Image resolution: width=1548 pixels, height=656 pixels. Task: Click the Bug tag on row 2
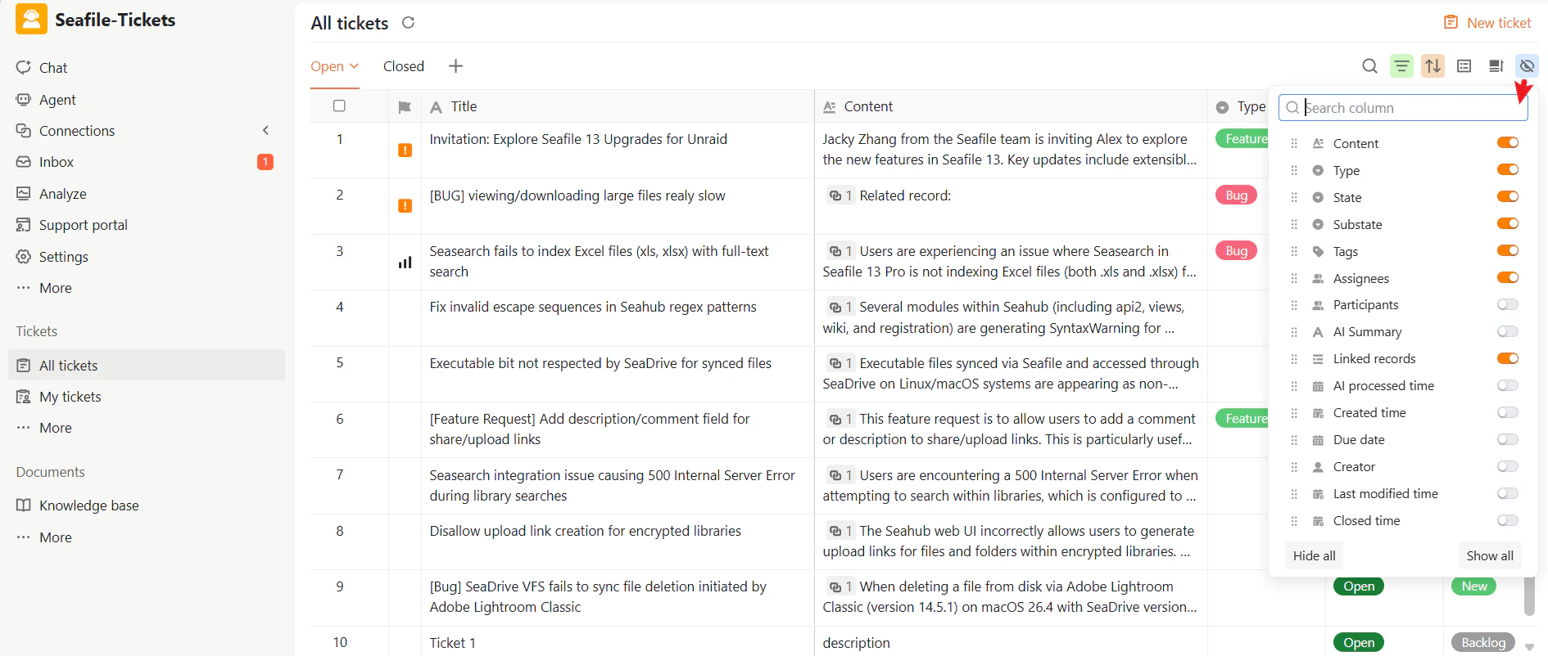click(x=1236, y=195)
